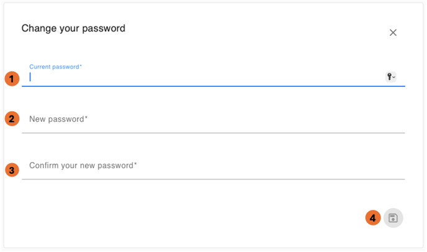Expand the chevron beside the key icon
The height and width of the screenshot is (252, 427).
click(x=394, y=78)
